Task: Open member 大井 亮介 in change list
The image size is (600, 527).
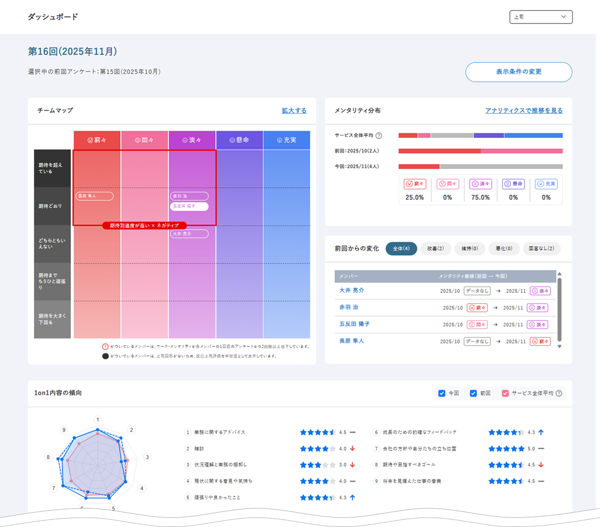Action: click(x=352, y=290)
